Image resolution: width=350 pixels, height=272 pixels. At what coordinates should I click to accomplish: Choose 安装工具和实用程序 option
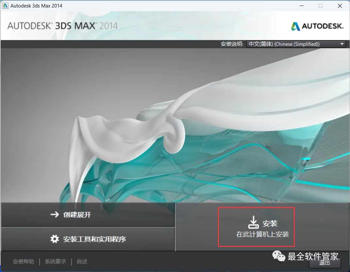point(88,239)
